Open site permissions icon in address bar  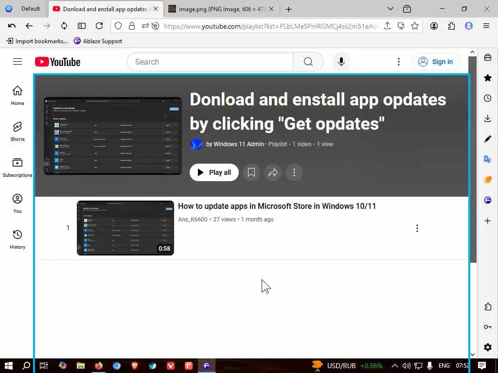point(145,26)
